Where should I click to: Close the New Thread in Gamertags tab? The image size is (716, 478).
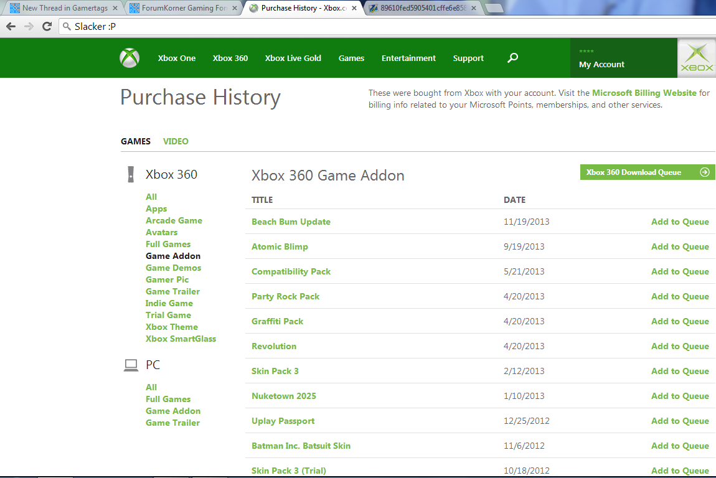point(115,8)
